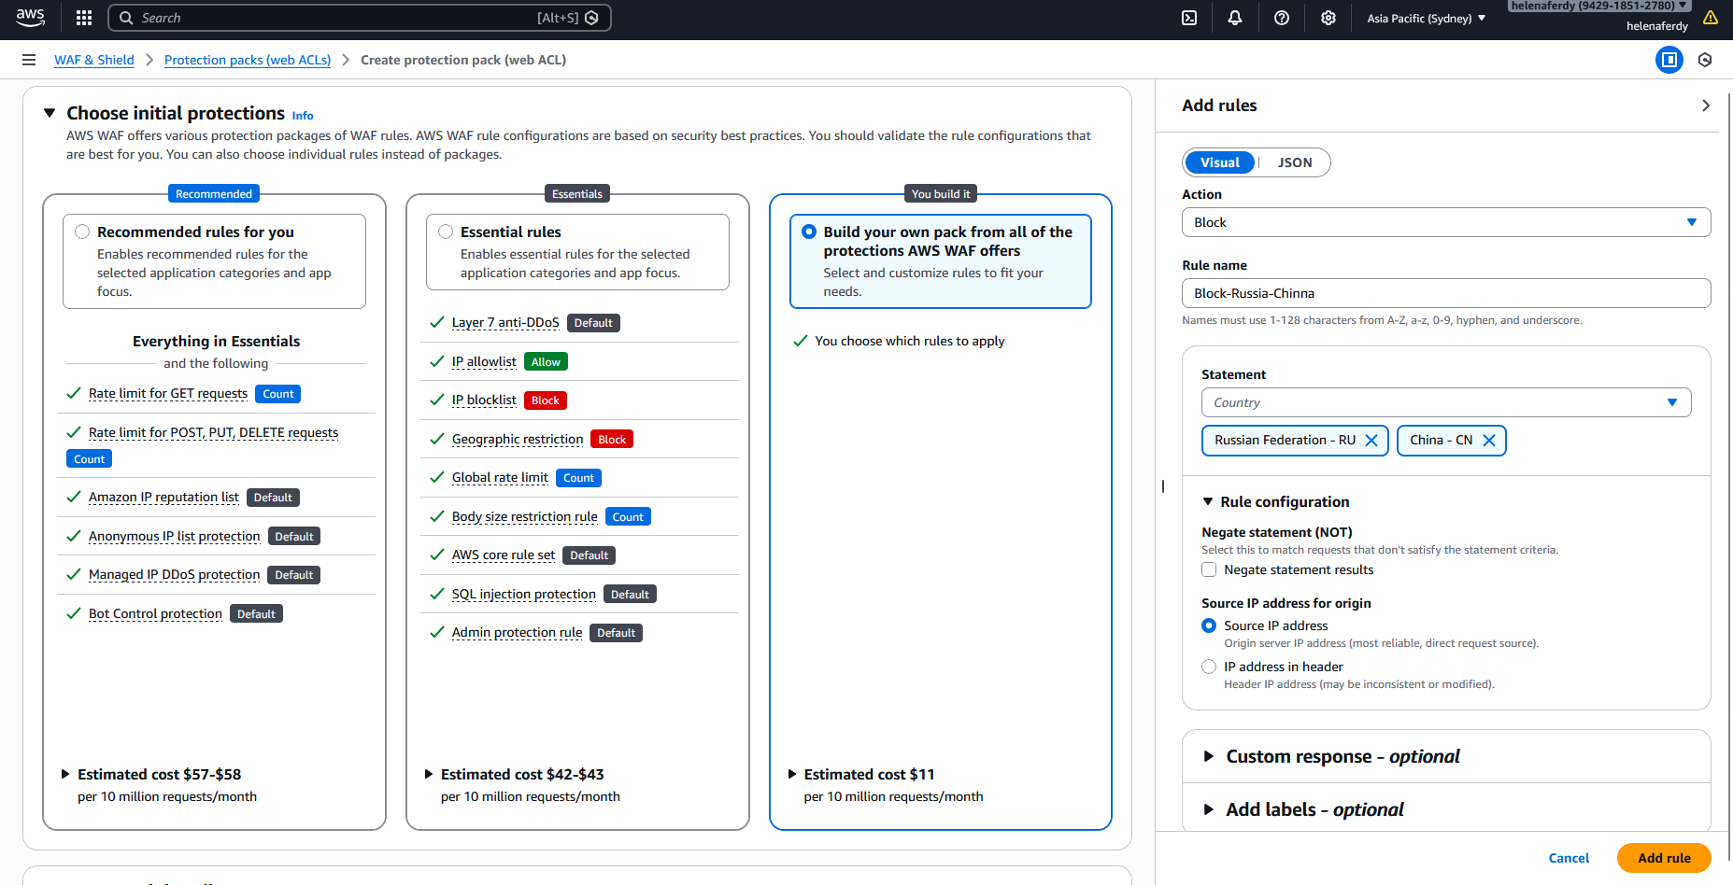
Task: Open the notifications bell
Action: click(x=1235, y=18)
